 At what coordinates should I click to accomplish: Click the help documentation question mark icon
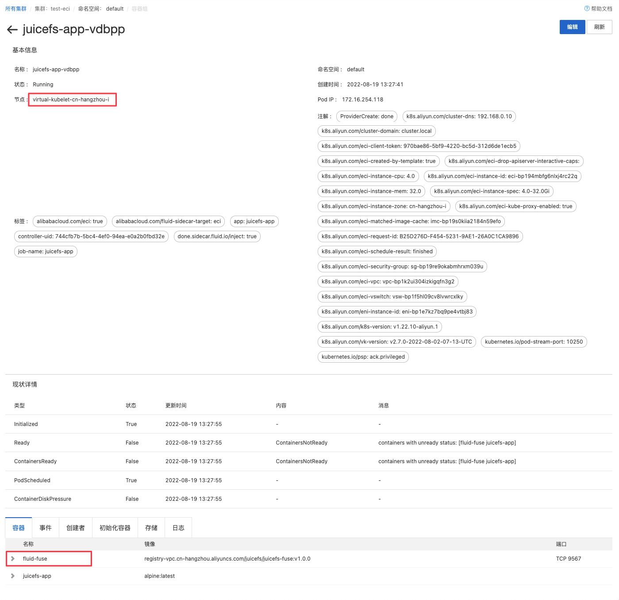tap(587, 8)
